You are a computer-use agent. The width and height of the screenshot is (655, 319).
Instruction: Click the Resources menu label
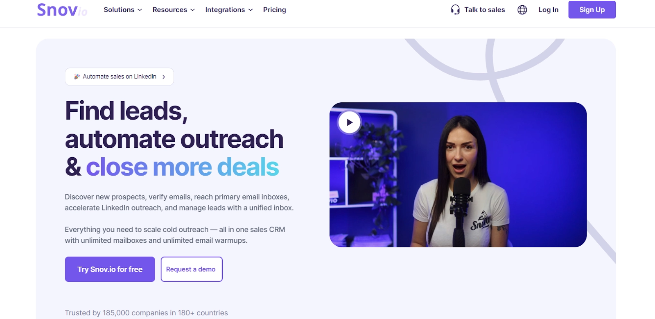[x=169, y=10]
